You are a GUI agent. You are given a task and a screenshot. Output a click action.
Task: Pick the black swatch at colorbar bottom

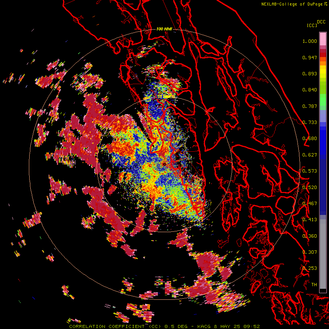tap(323, 291)
